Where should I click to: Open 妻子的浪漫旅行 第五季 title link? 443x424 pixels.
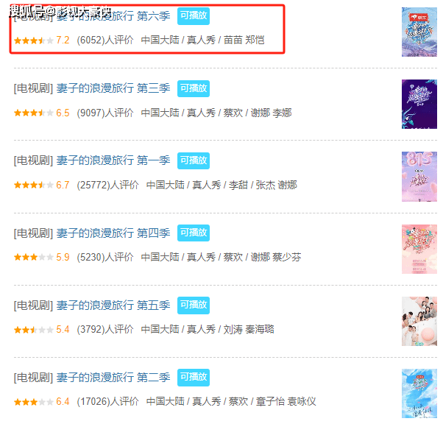pos(113,305)
